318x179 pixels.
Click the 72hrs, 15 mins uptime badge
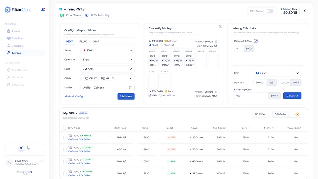click(x=71, y=15)
